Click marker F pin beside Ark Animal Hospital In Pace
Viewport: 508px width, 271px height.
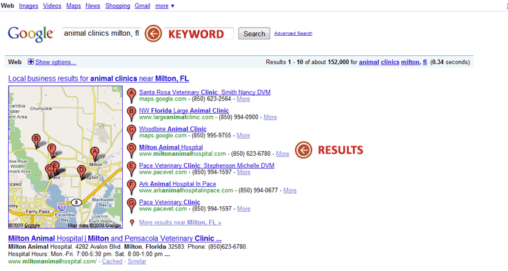point(131,187)
